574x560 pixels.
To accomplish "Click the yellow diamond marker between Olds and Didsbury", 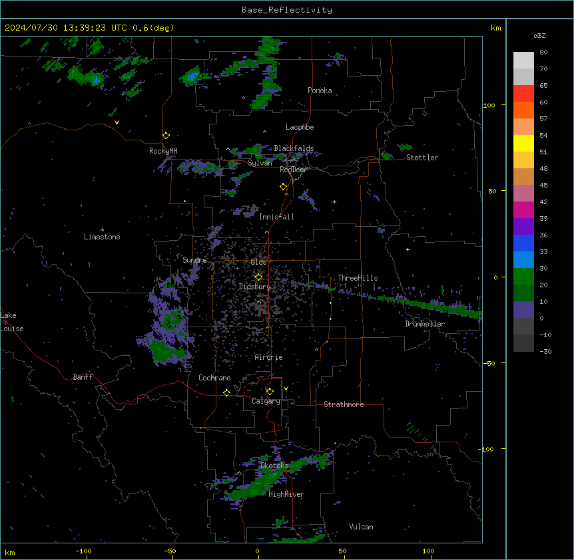I will click(x=258, y=277).
